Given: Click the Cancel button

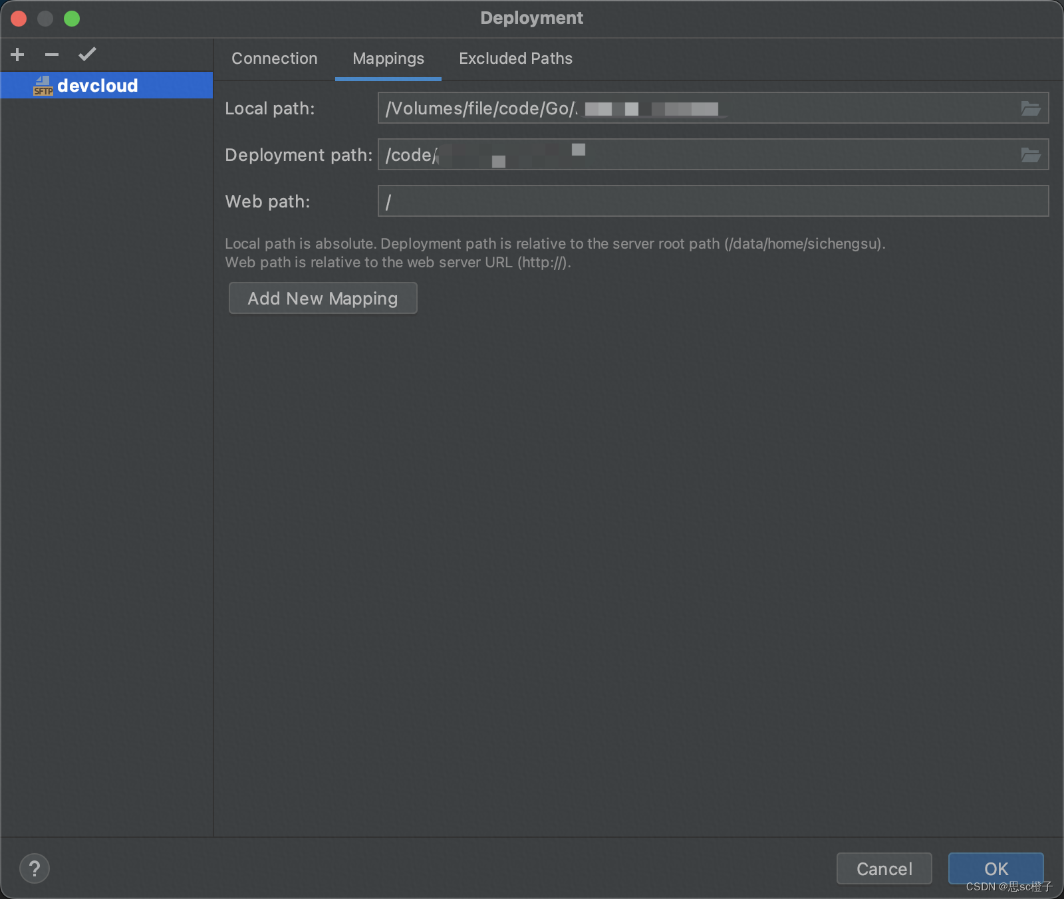Looking at the screenshot, I should pyautogui.click(x=884, y=868).
